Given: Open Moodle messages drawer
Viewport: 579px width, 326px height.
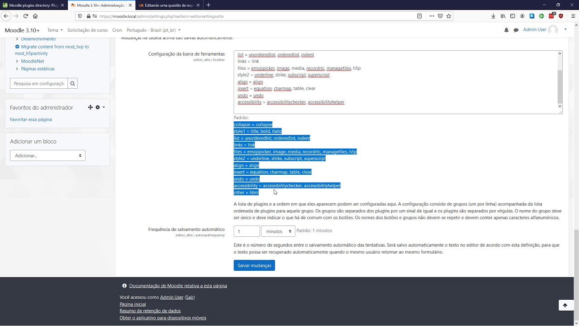Looking at the screenshot, I should (516, 30).
